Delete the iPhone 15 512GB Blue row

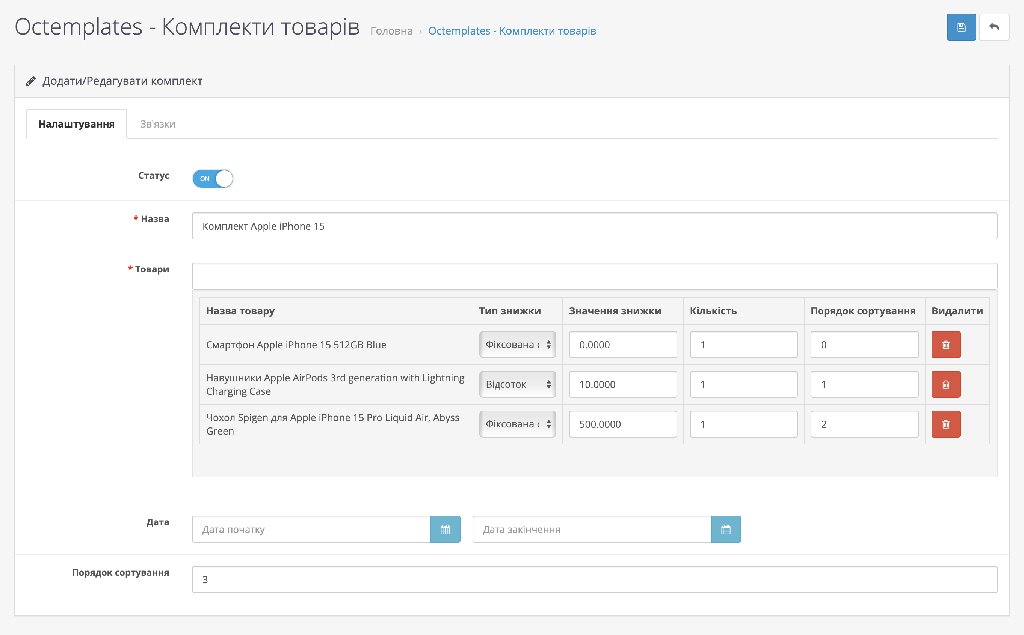coord(945,345)
